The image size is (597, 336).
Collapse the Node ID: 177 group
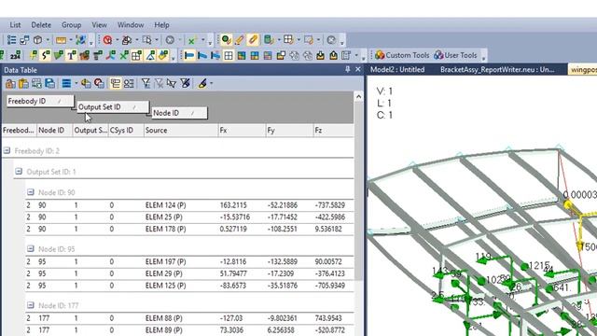pyautogui.click(x=31, y=305)
